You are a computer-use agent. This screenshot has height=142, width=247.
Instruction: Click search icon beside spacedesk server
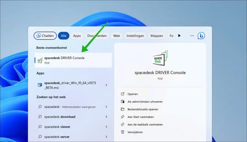click(x=40, y=137)
